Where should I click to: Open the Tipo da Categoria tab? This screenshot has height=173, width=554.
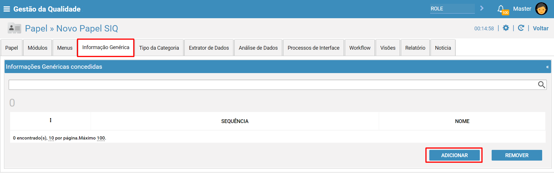click(159, 48)
